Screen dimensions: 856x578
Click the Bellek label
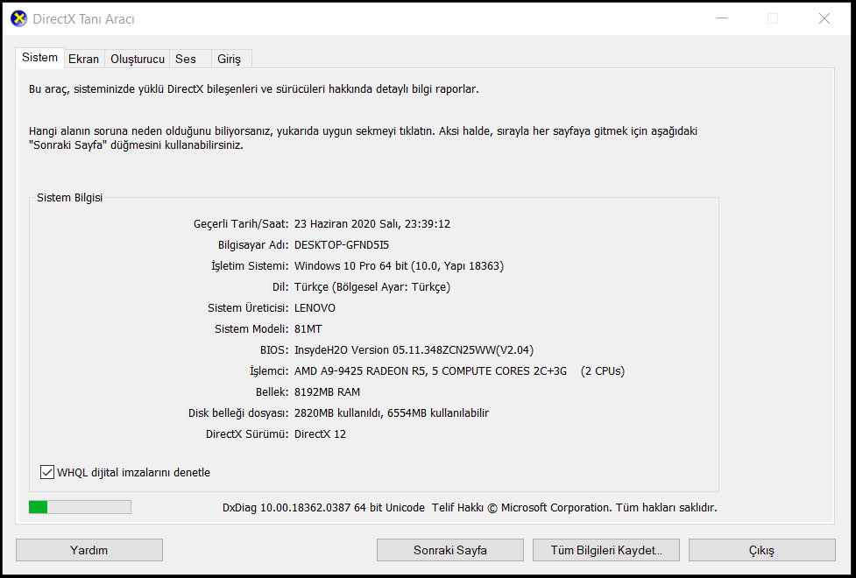(x=272, y=391)
